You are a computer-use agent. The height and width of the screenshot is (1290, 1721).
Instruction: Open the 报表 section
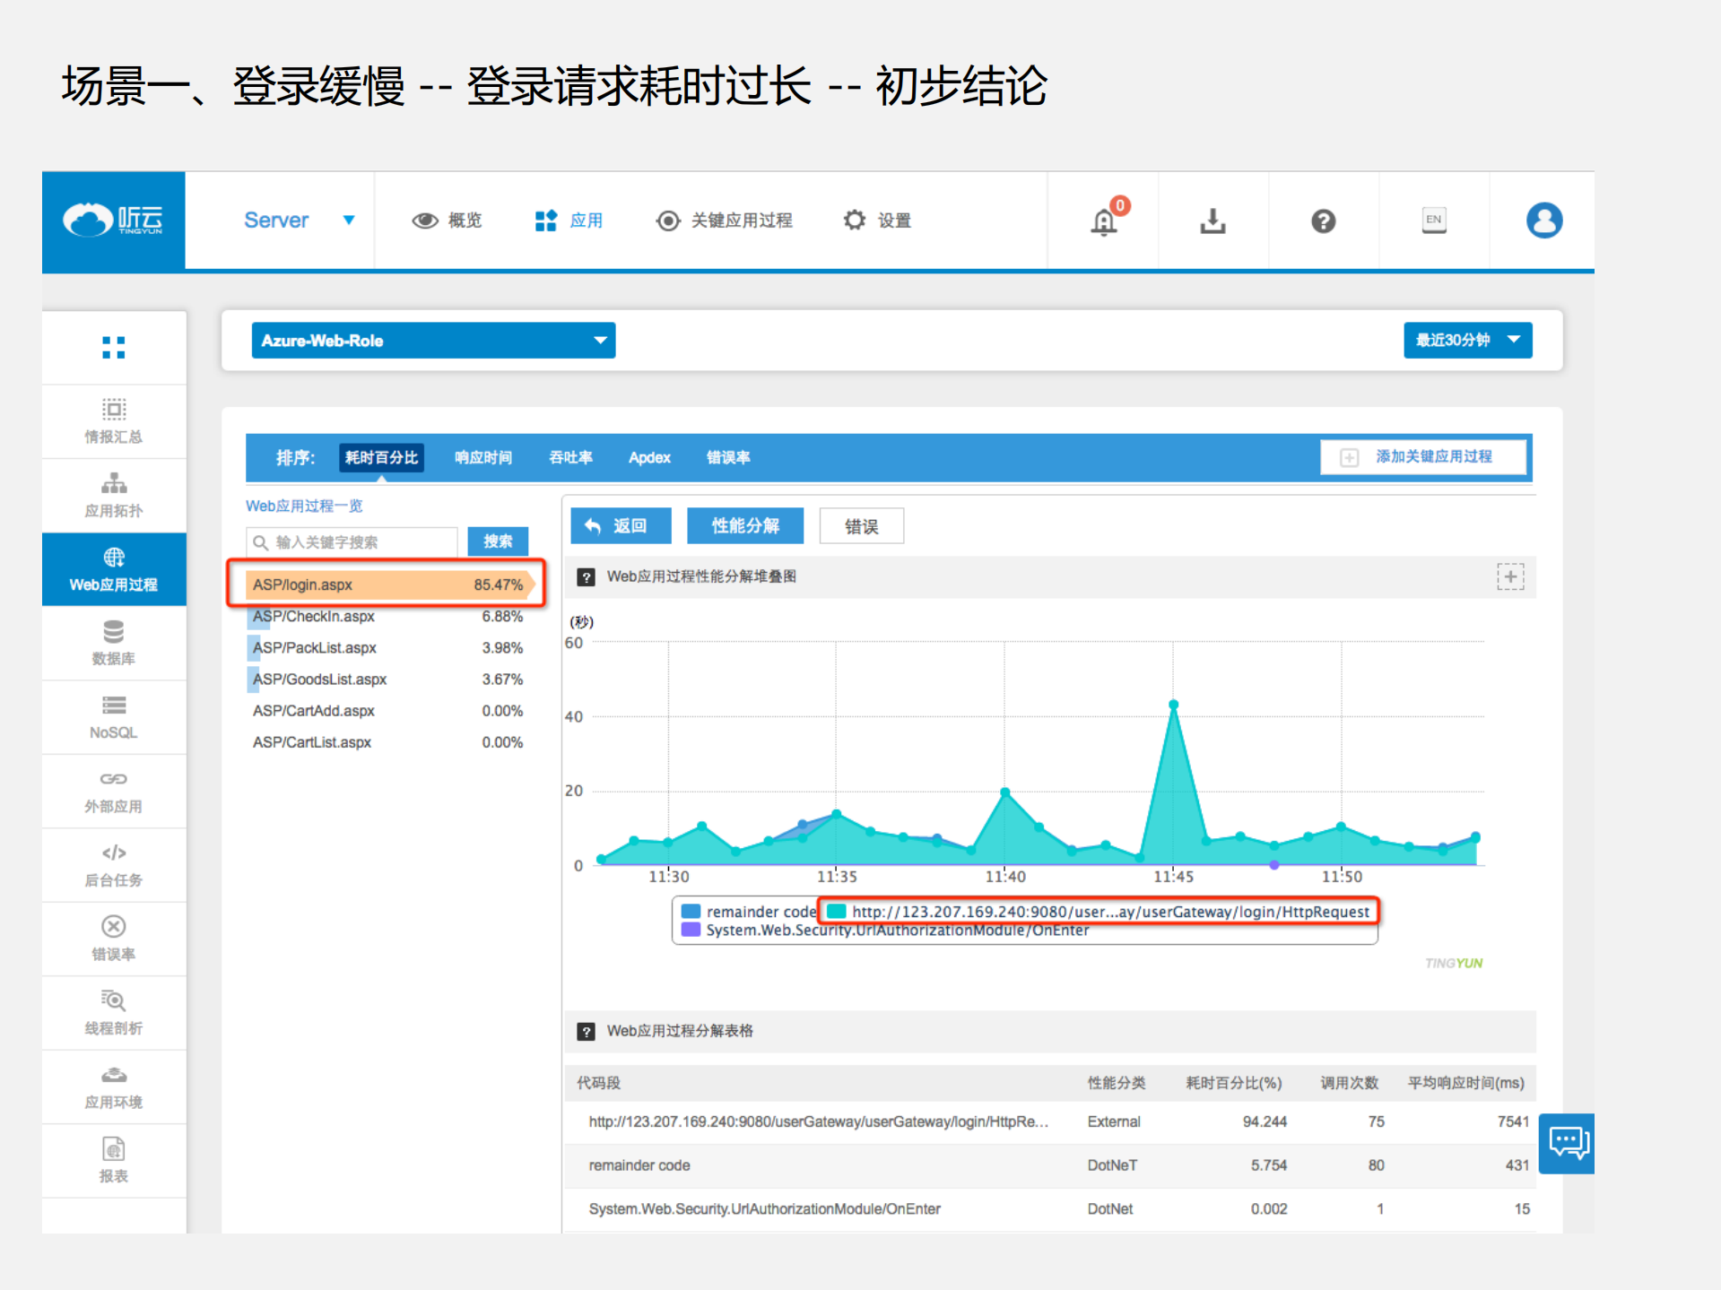113,1159
